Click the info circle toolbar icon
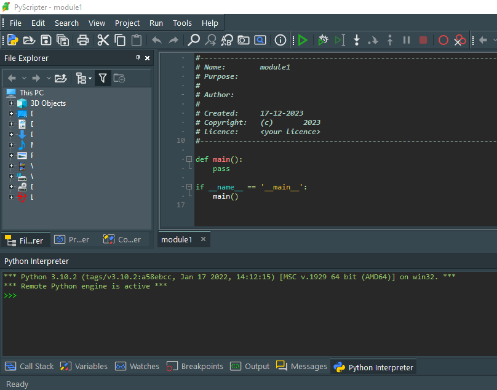Viewport: 497px width, 390px height. [280, 40]
